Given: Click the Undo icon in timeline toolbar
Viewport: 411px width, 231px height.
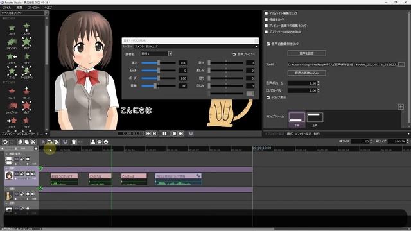Looking at the screenshot, I should [x=5, y=142].
